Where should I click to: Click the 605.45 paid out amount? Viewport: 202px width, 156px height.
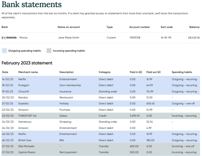pos(151,104)
